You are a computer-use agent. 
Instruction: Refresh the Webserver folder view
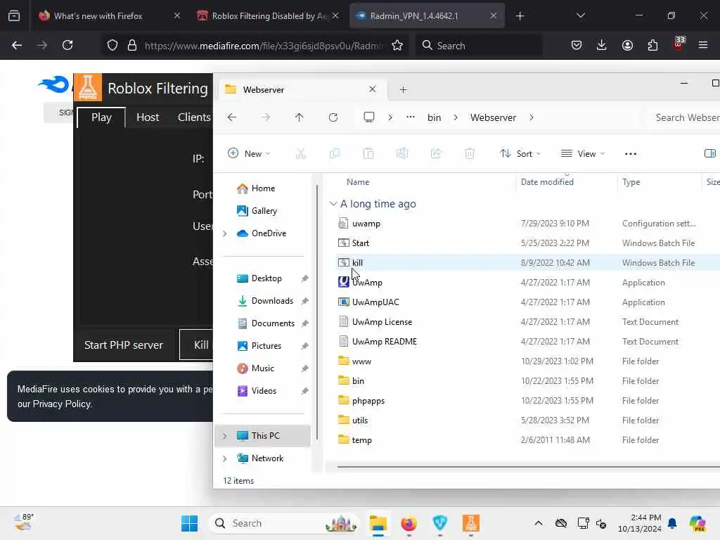tap(333, 117)
